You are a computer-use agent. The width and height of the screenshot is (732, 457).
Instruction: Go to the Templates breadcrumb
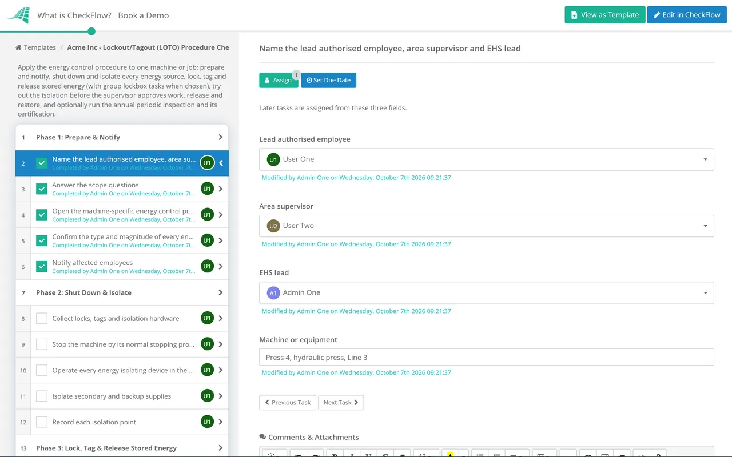tap(40, 48)
